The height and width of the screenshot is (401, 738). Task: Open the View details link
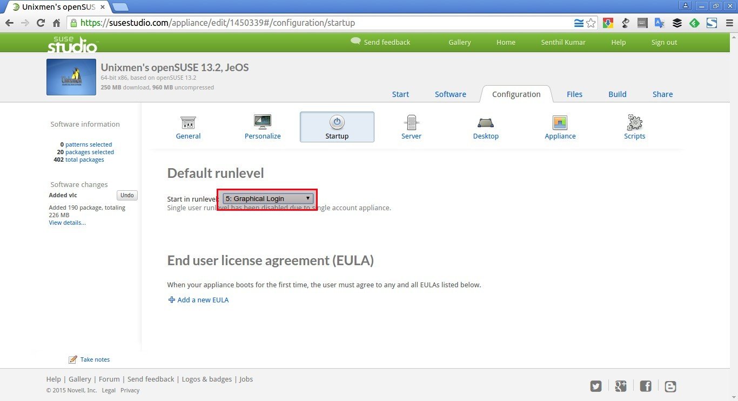click(x=68, y=223)
